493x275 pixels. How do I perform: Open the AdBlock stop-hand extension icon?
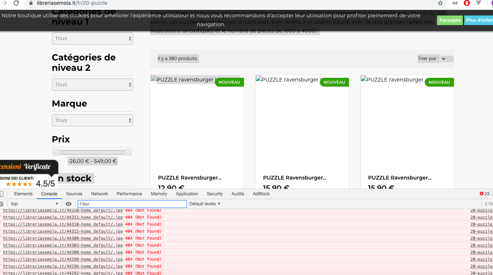point(467,3)
